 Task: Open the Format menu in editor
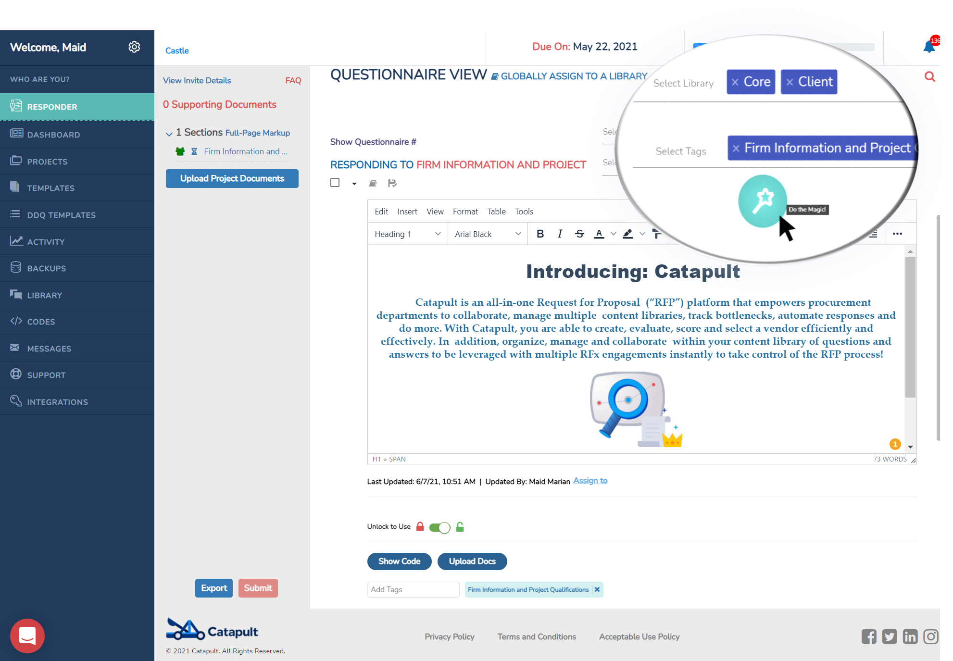[x=465, y=212]
